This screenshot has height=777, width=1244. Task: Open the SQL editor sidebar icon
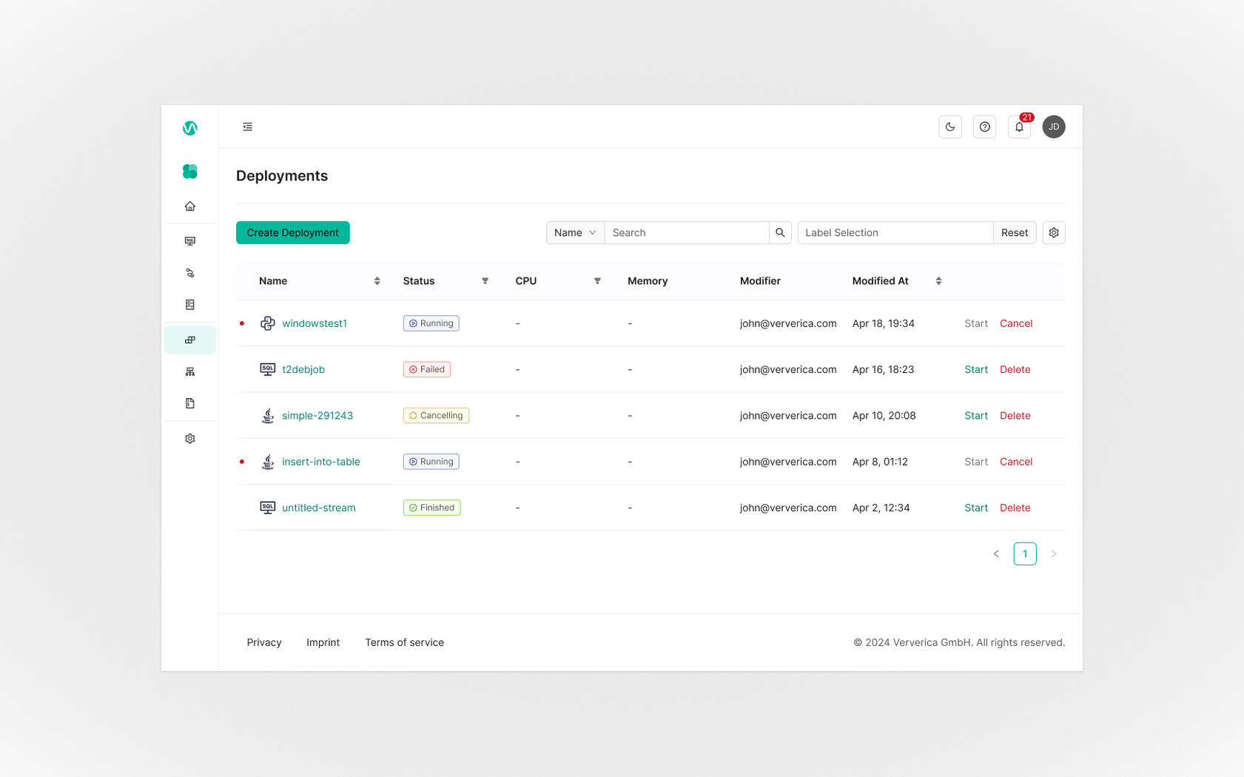190,241
